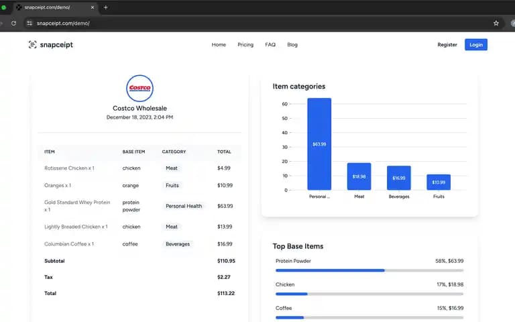515x322 pixels.
Task: Click the TOTAL column header
Action: 224,152
